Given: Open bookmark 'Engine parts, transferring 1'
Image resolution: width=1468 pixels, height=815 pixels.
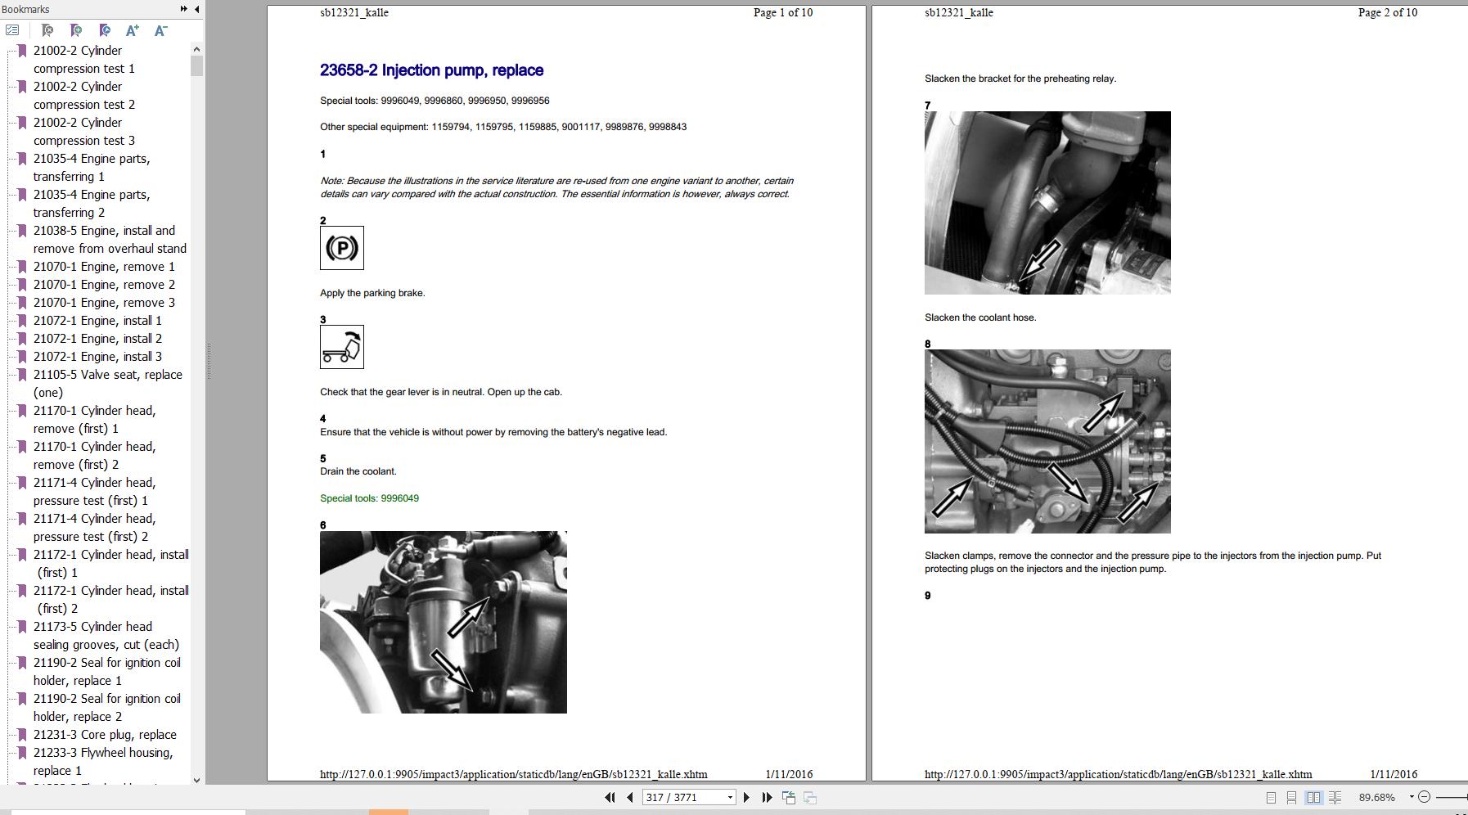Looking at the screenshot, I should click(x=92, y=168).
